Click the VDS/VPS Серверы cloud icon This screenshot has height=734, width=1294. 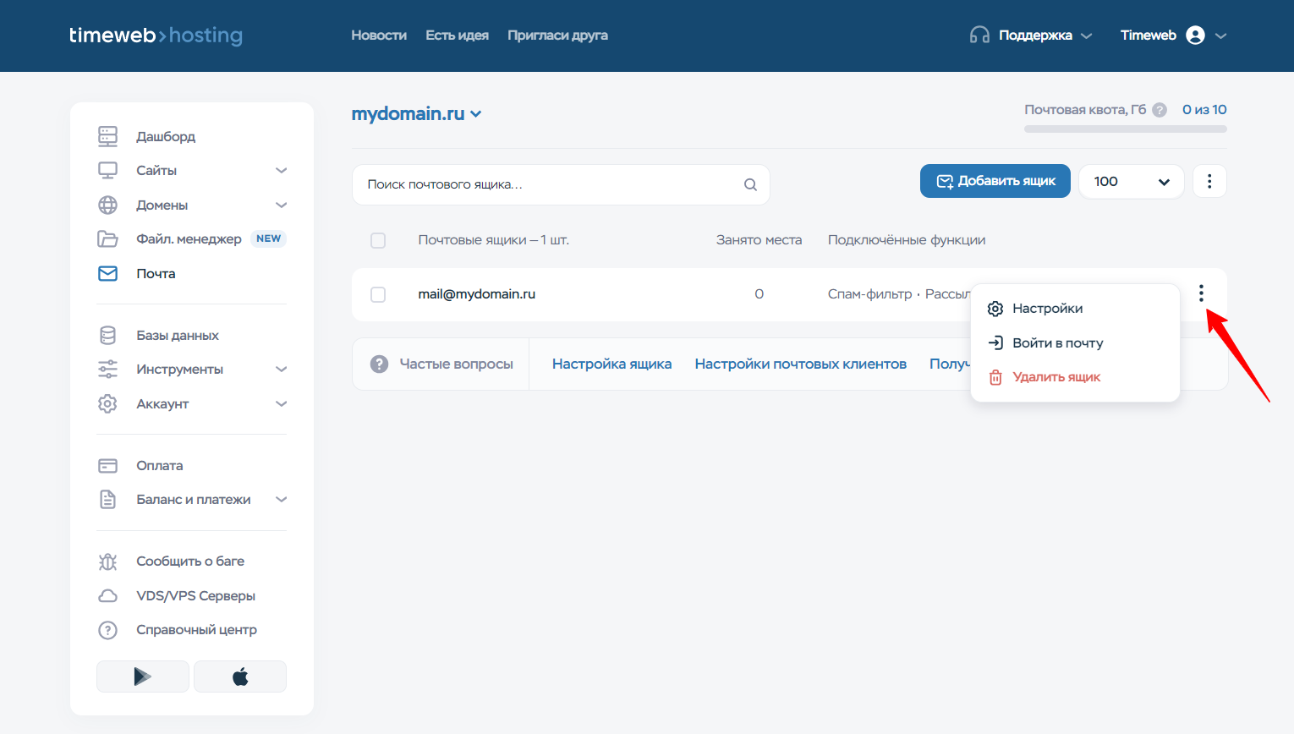coord(107,596)
